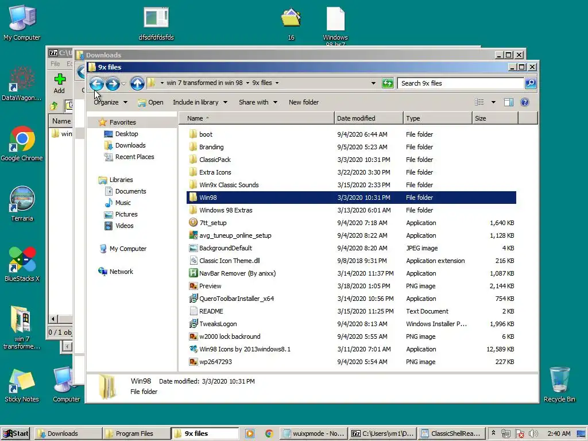Launch Terraria desktop shortcut
Screen dimensions: 588x441
(x=22, y=204)
